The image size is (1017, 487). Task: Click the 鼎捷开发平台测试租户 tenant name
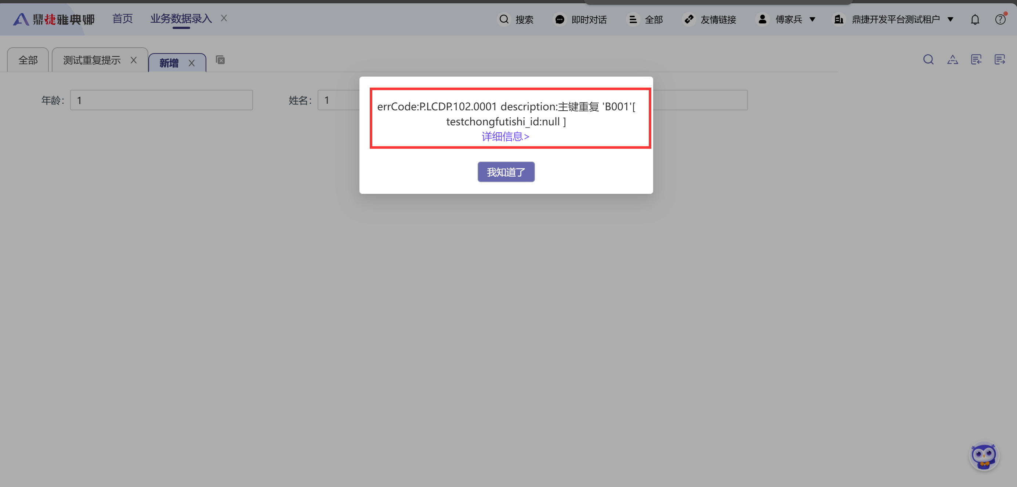tap(895, 19)
